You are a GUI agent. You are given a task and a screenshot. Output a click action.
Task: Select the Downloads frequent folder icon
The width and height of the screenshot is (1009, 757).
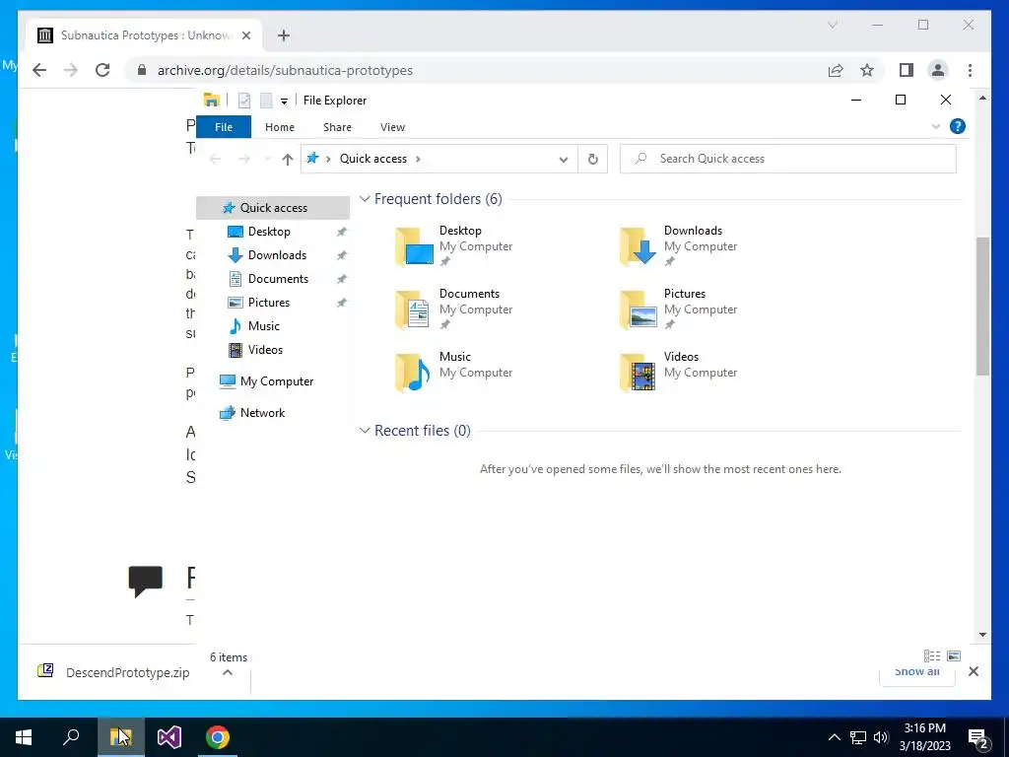pos(639,246)
